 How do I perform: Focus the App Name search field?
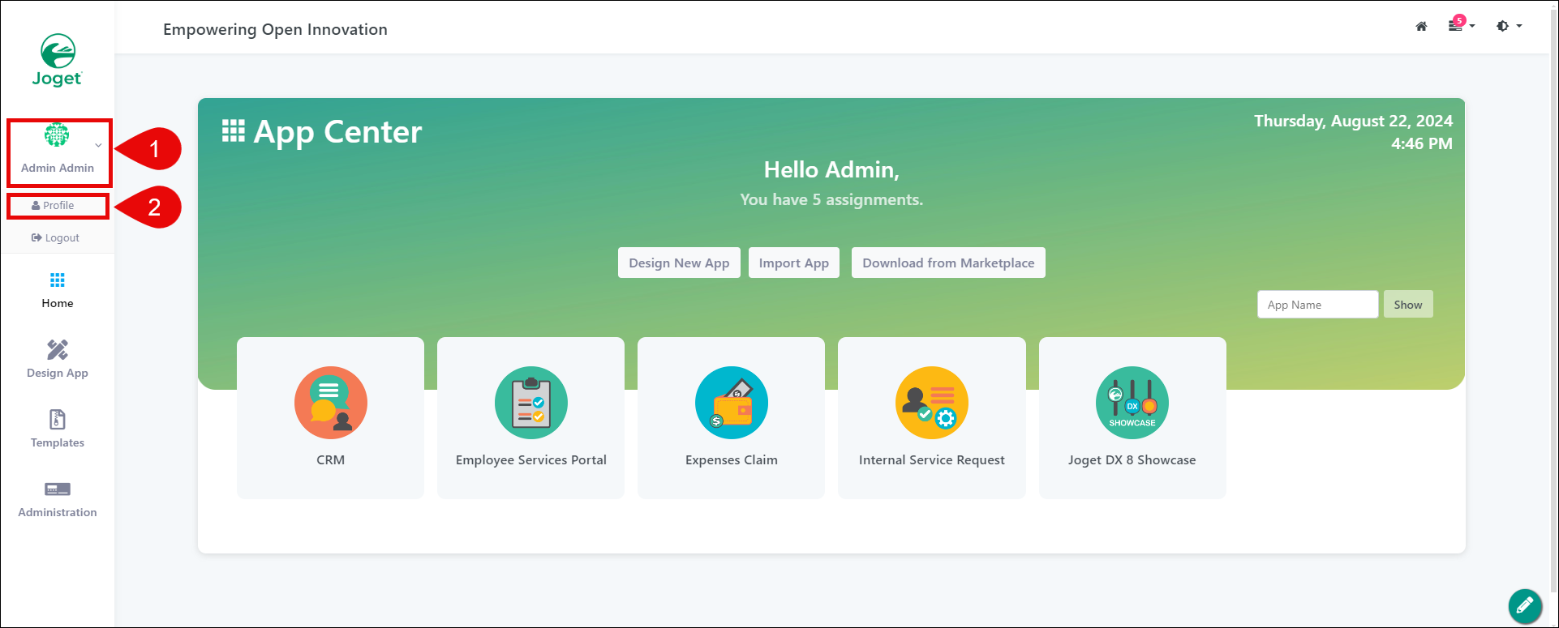click(x=1317, y=305)
